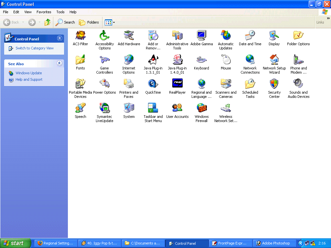331x248 pixels.
Task: Open Windows Firewall
Action: pyautogui.click(x=202, y=113)
